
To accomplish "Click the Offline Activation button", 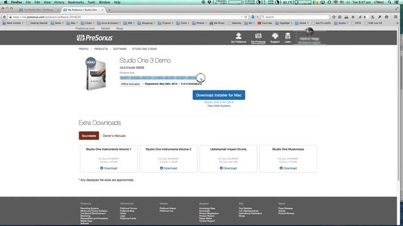I will point(130,84).
